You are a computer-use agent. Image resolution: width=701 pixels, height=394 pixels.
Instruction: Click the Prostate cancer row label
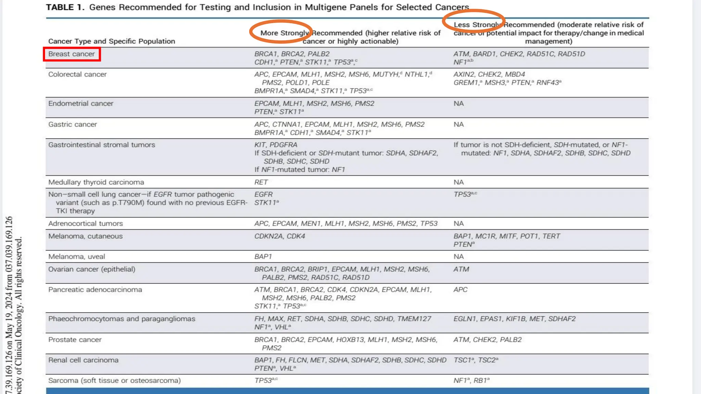tap(75, 340)
